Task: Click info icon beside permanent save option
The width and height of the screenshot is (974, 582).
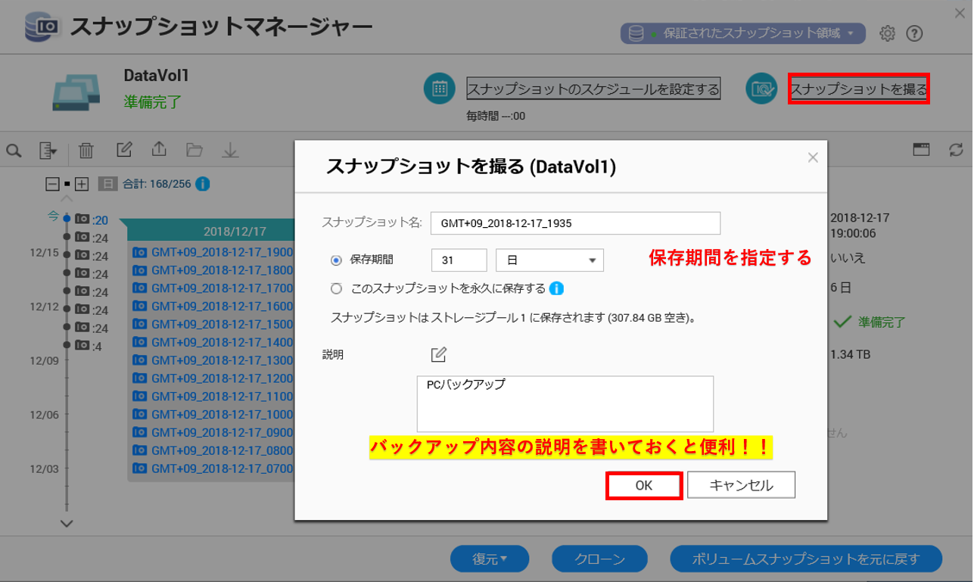Action: tap(556, 288)
